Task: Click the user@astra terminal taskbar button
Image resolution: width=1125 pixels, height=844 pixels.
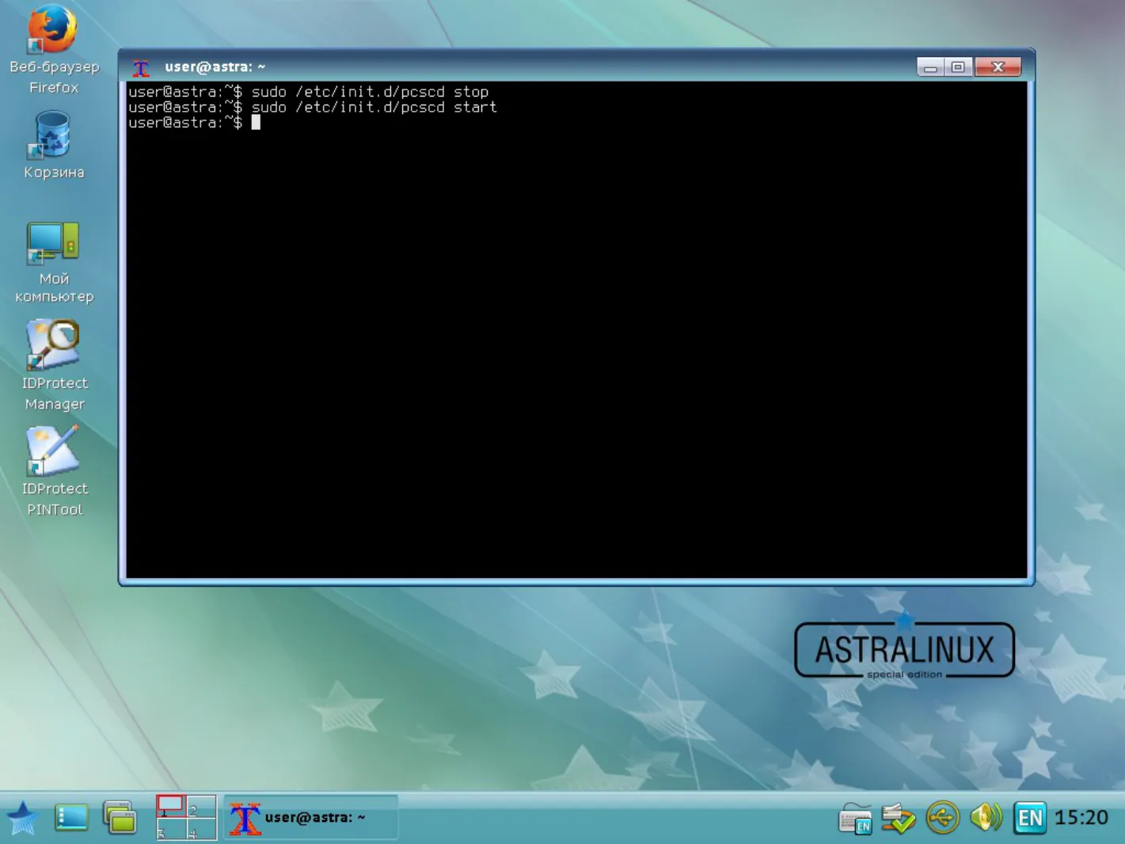Action: [310, 818]
